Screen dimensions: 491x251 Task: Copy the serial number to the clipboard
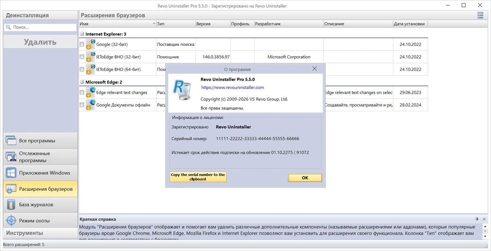[x=198, y=177]
